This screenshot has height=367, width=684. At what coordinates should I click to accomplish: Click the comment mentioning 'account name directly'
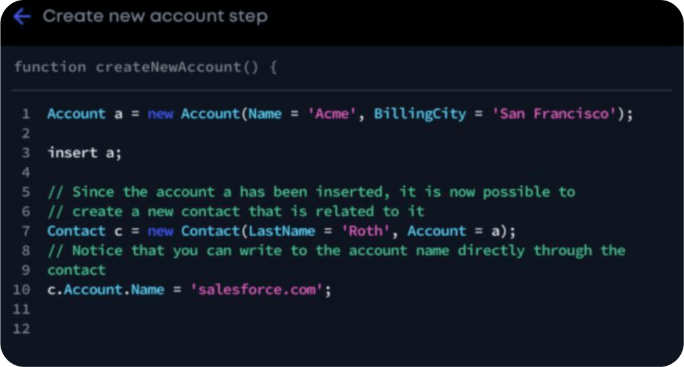tap(336, 251)
